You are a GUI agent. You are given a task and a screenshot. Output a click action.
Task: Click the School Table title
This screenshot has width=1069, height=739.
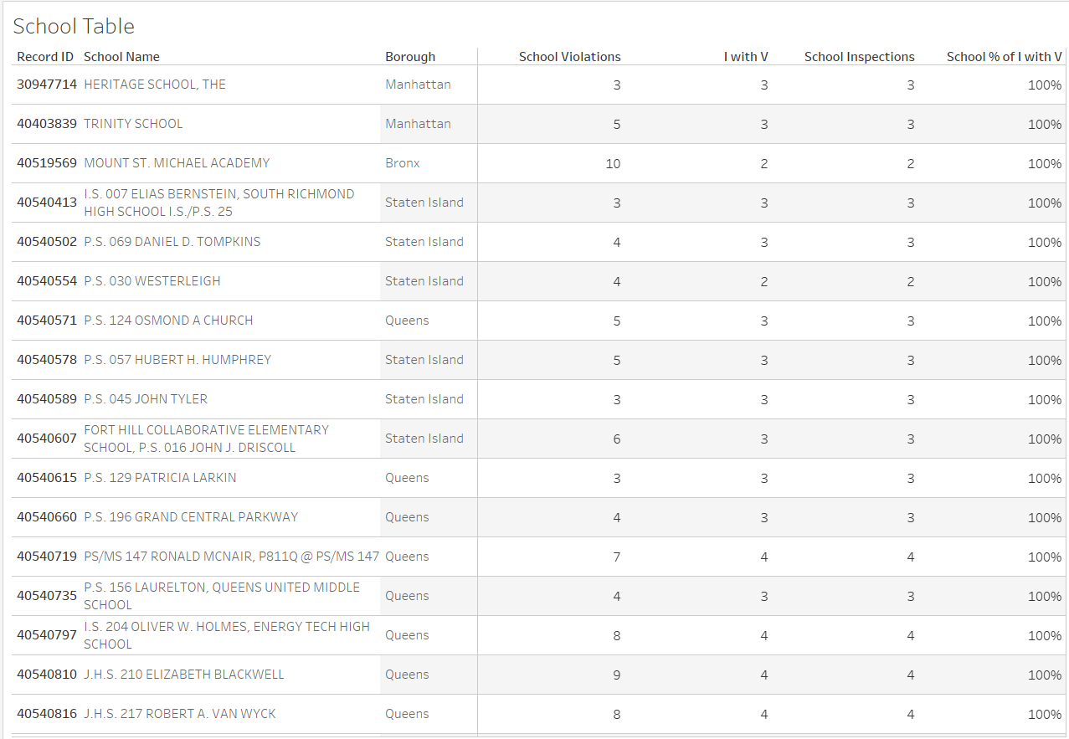click(74, 26)
